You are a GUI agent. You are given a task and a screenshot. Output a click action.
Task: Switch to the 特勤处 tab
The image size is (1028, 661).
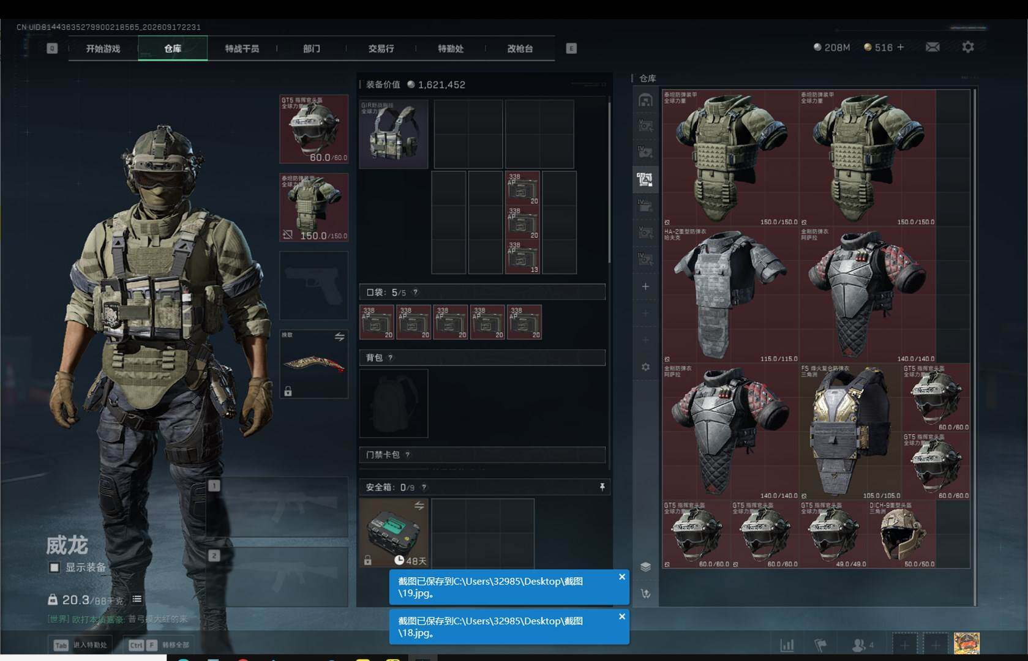point(451,48)
